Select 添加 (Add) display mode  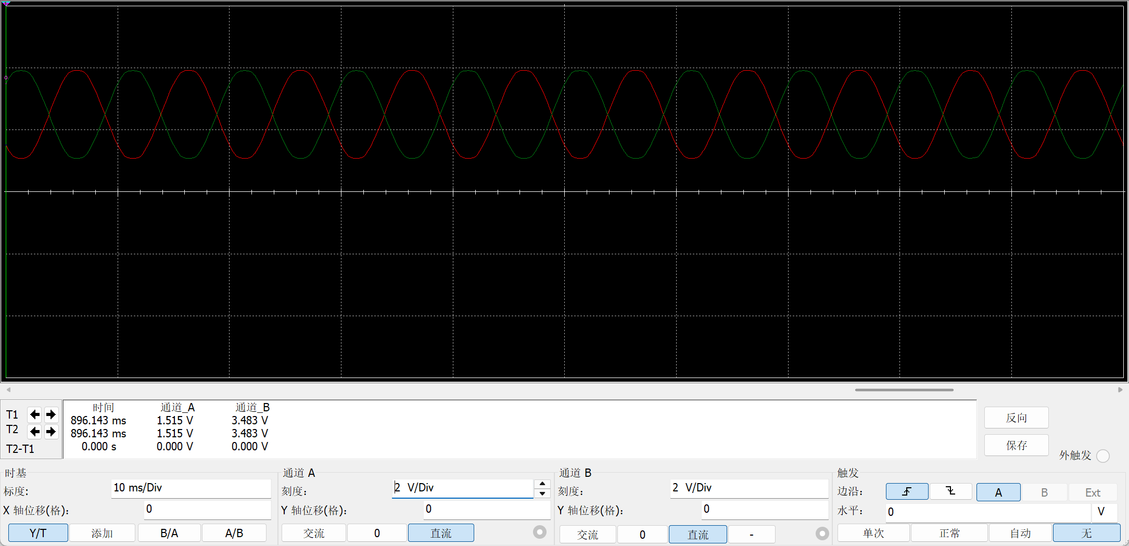[102, 533]
